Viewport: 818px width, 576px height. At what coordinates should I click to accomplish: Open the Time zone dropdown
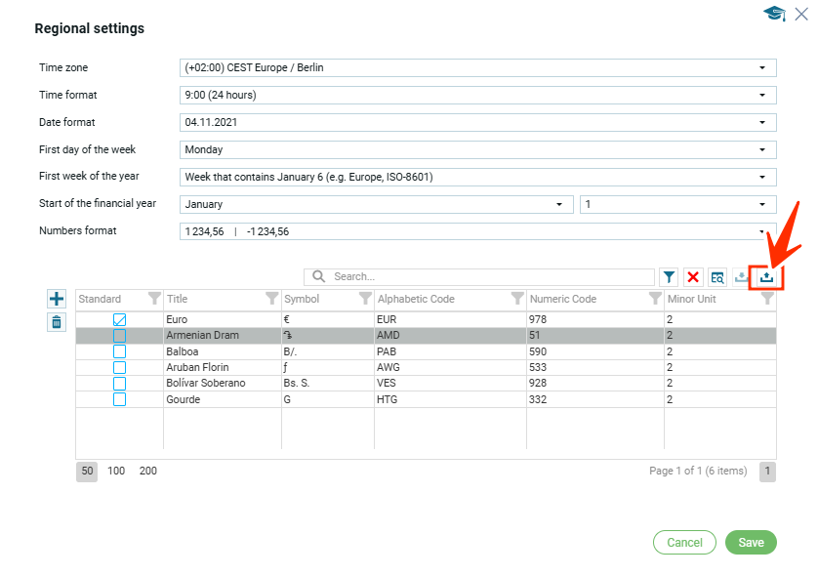coord(761,68)
